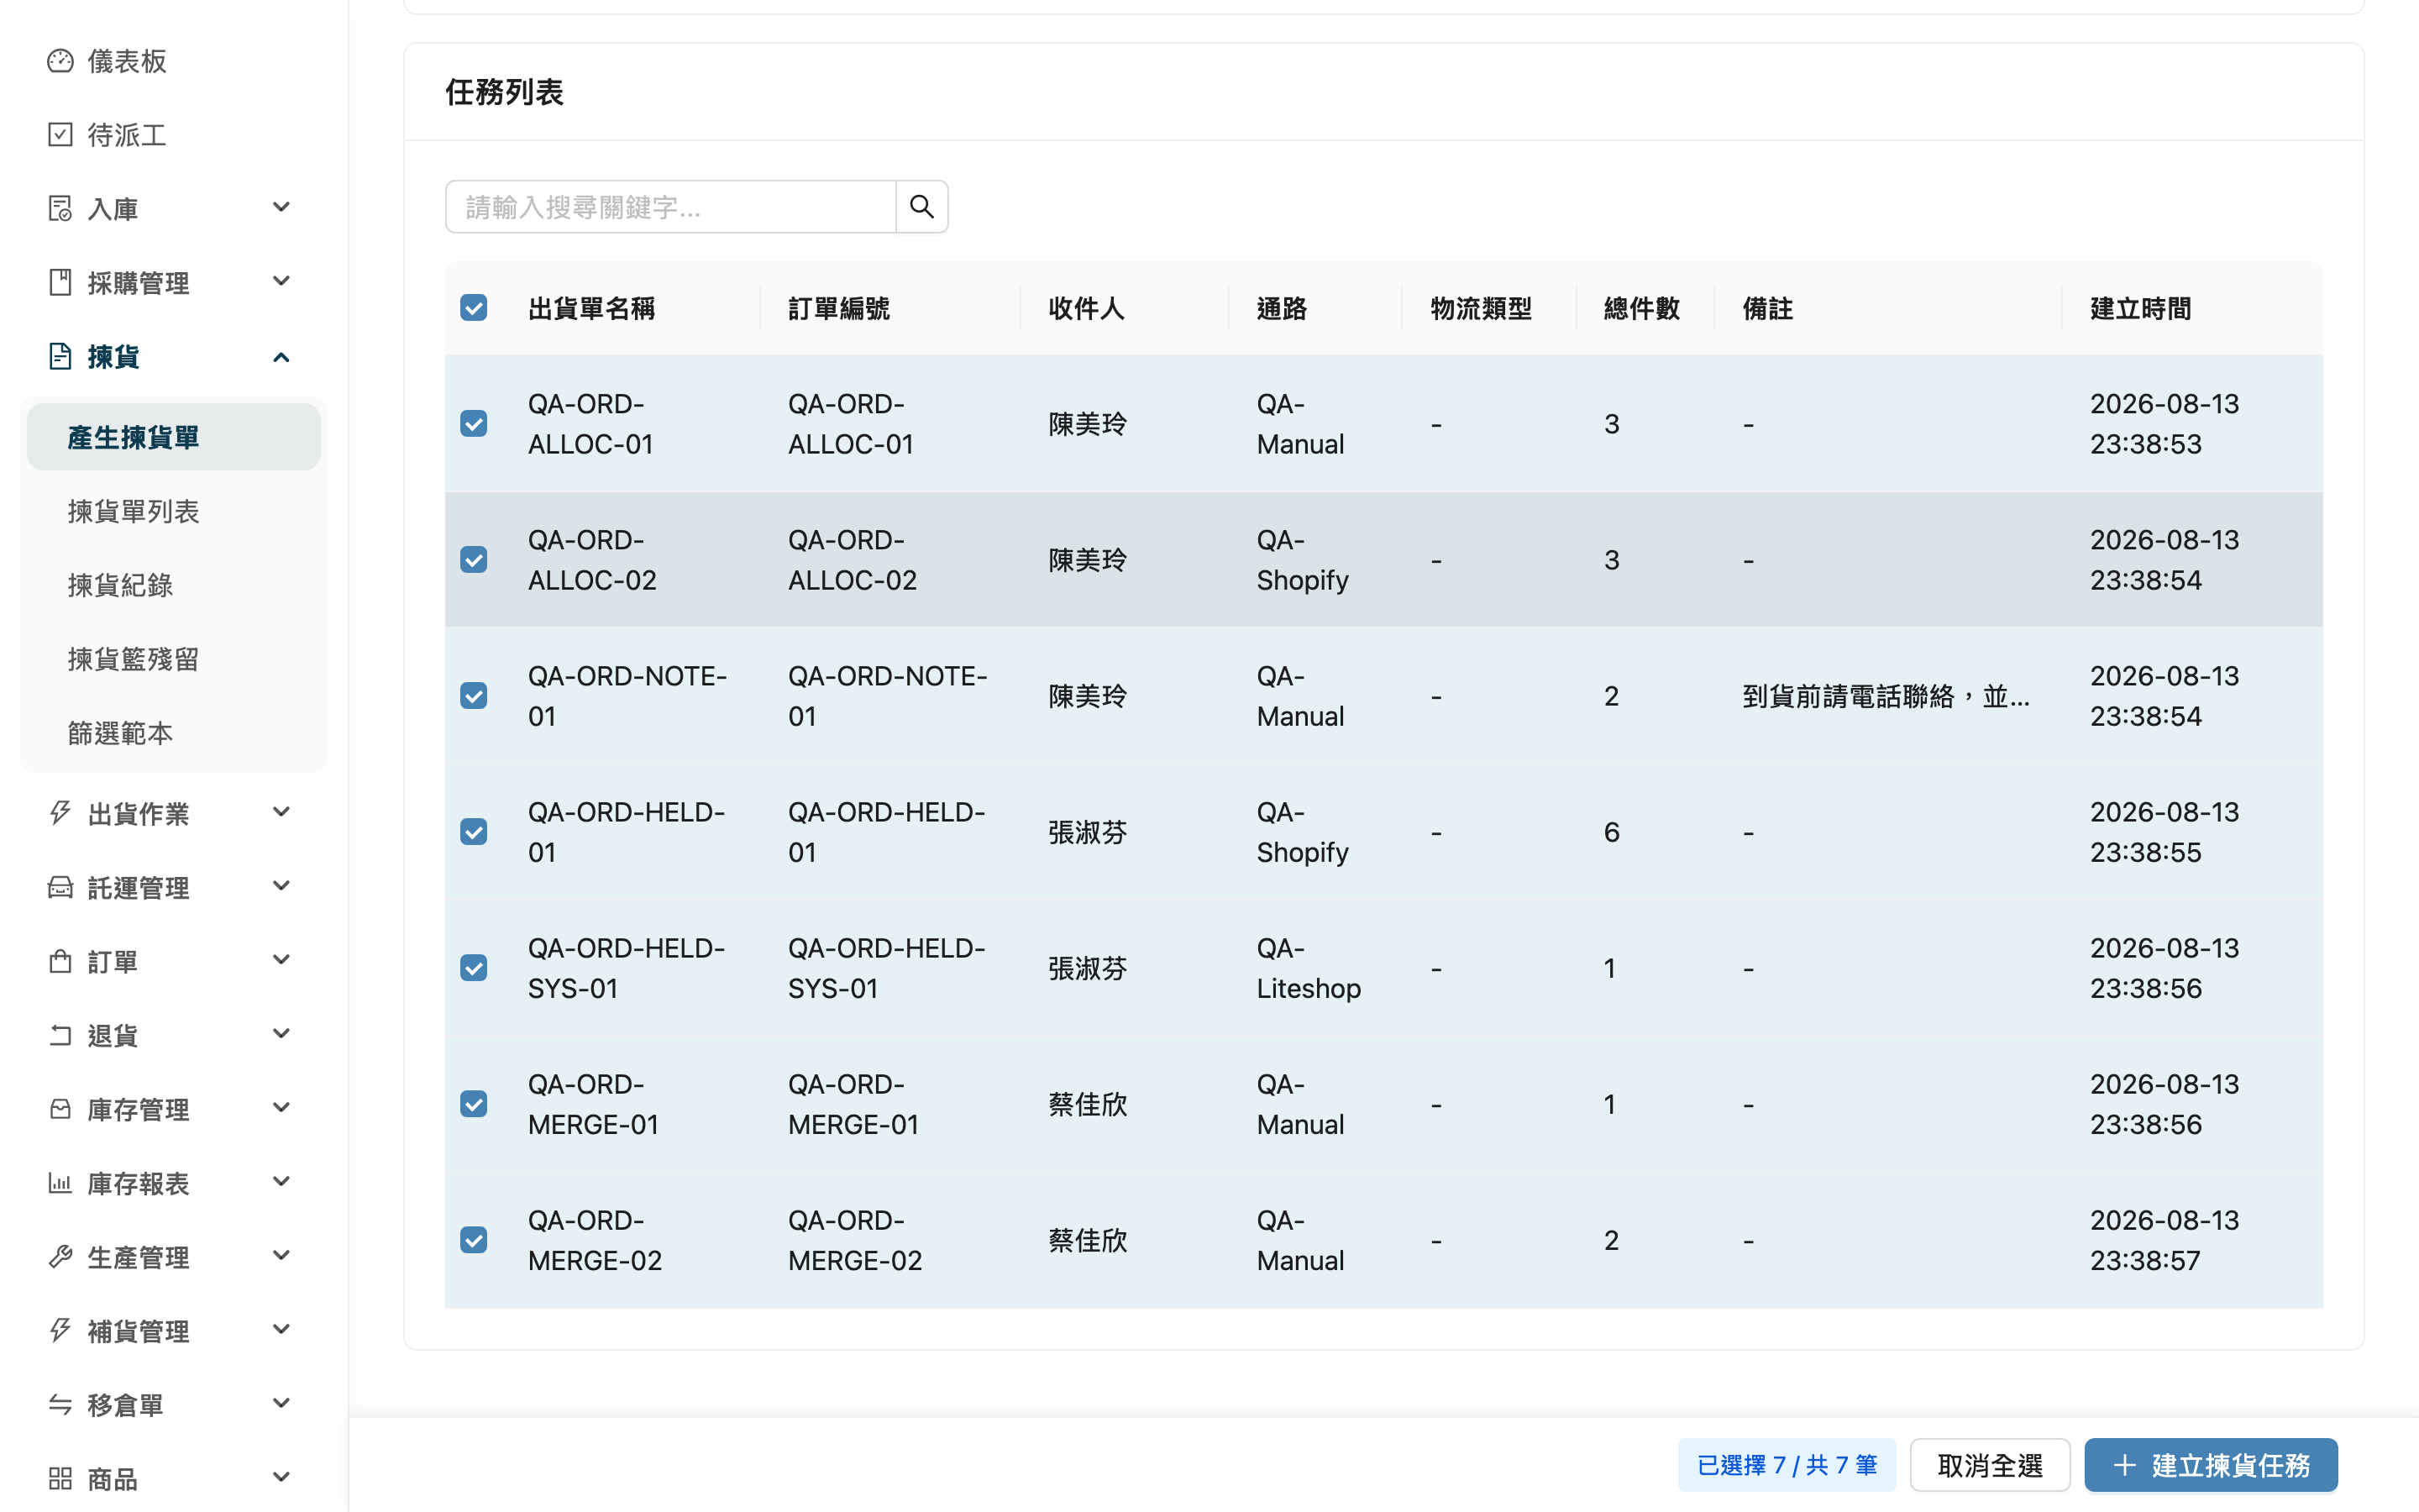Click the picking document icon beside 揀貨
2419x1512 pixels.
tap(60, 357)
